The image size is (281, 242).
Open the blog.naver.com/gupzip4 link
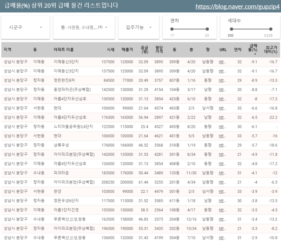tap(237, 7)
